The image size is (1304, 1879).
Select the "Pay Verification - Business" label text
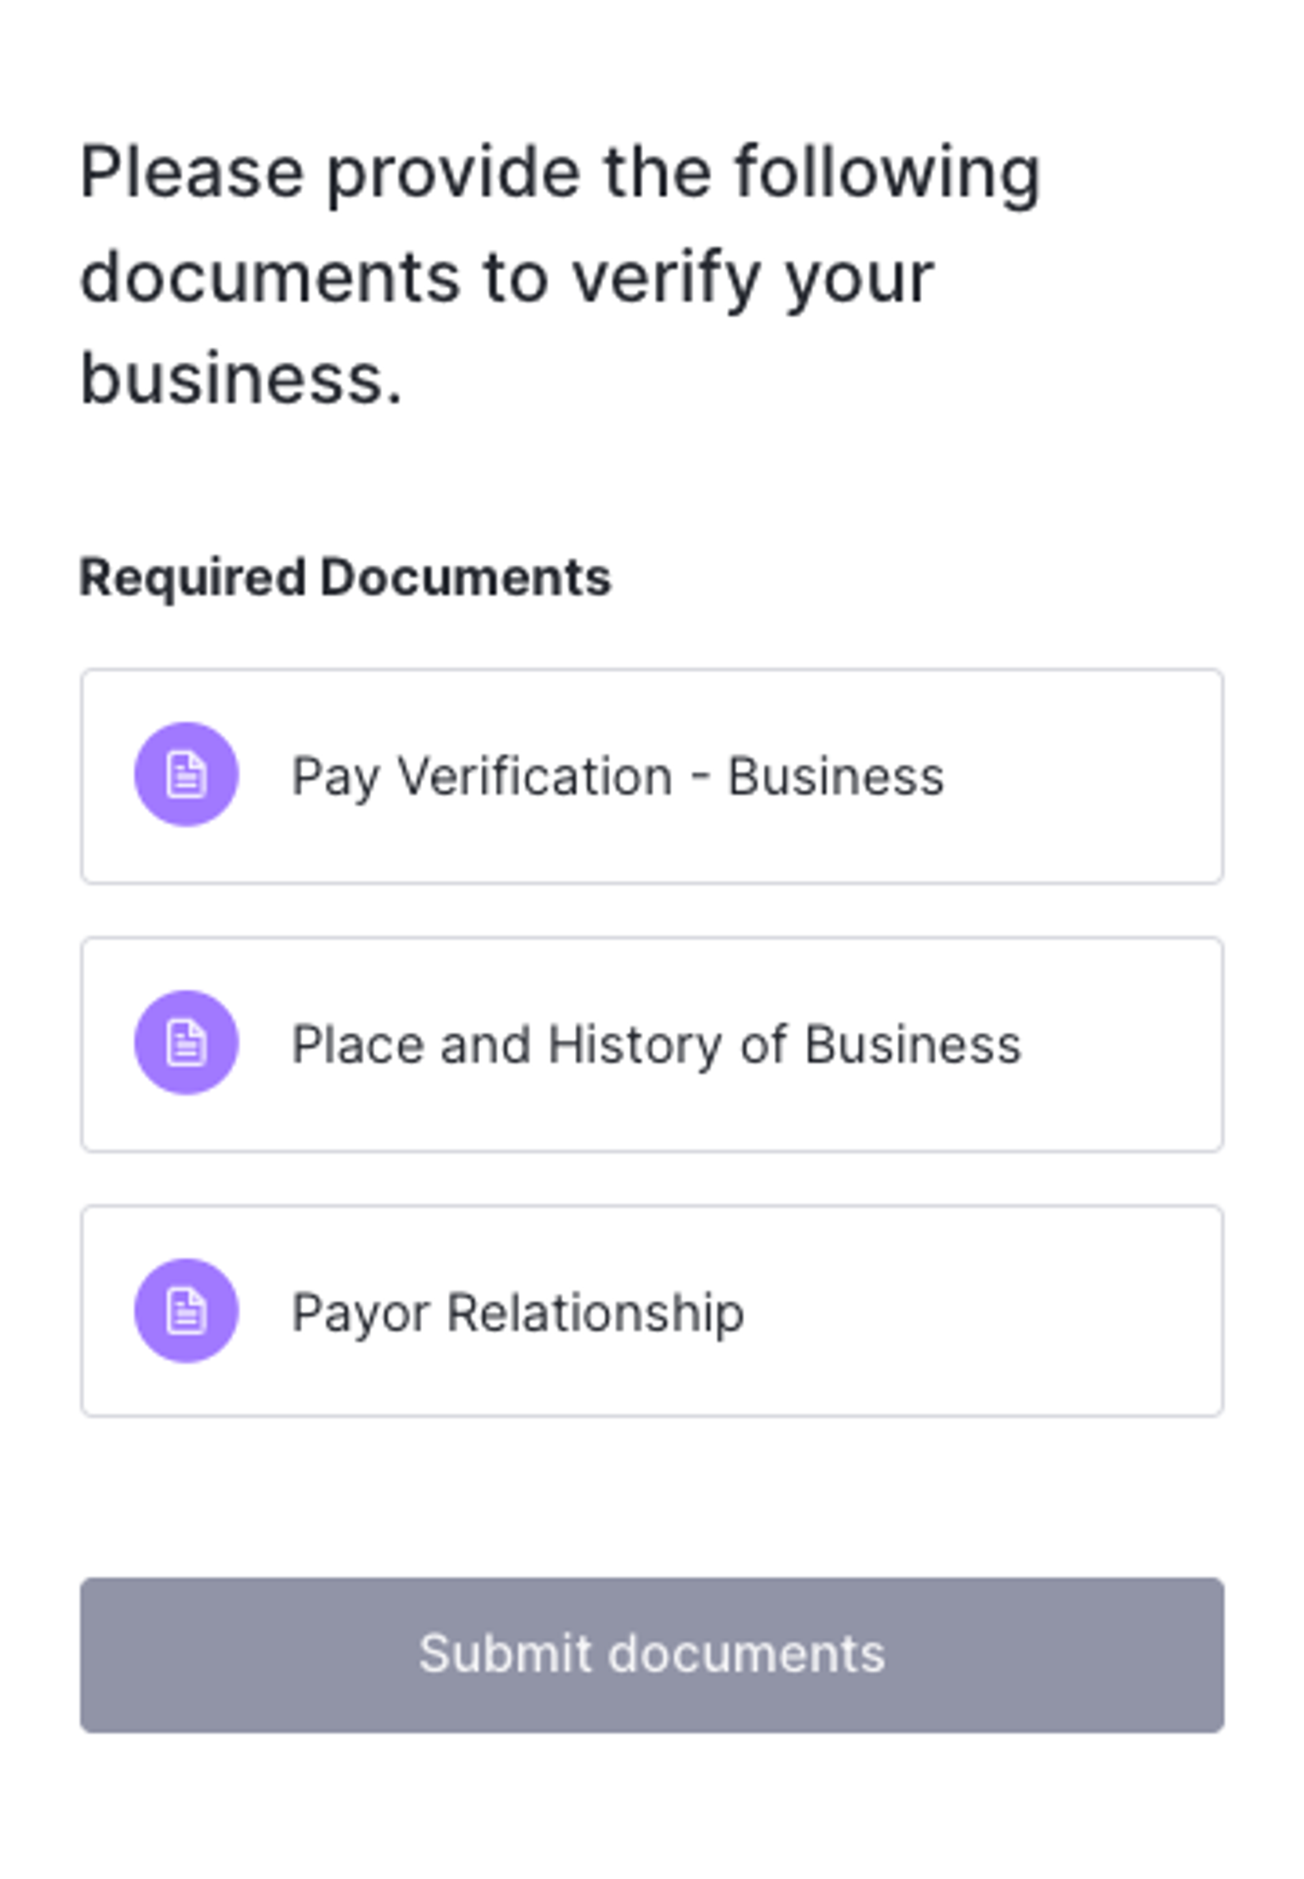(617, 776)
